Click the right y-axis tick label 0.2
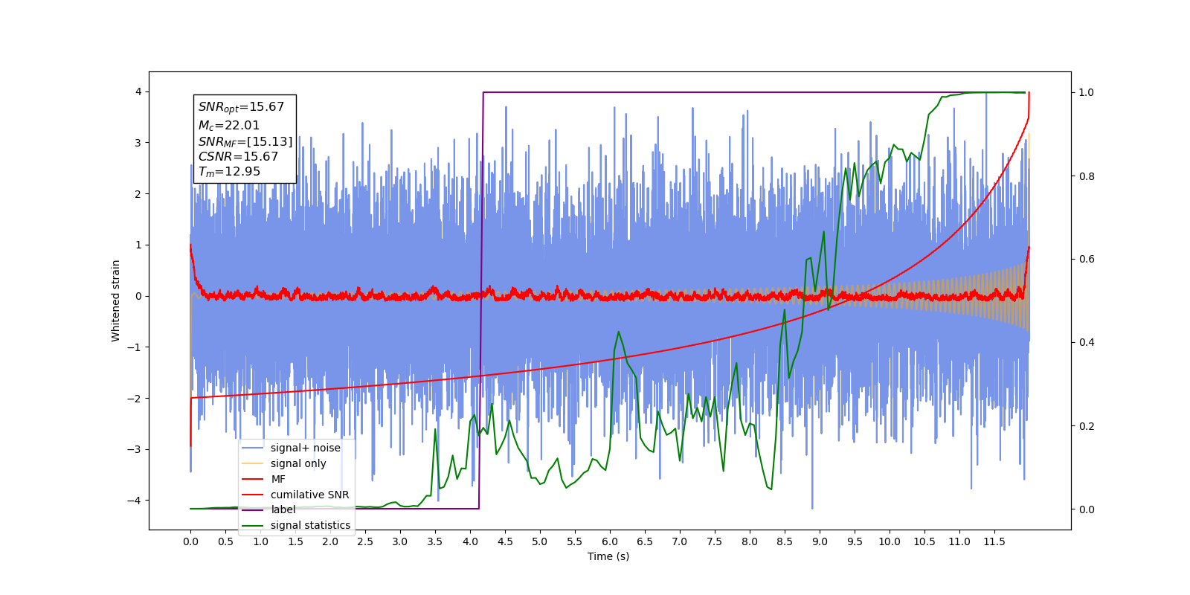Viewport: 1190px width, 595px height. coord(1087,426)
